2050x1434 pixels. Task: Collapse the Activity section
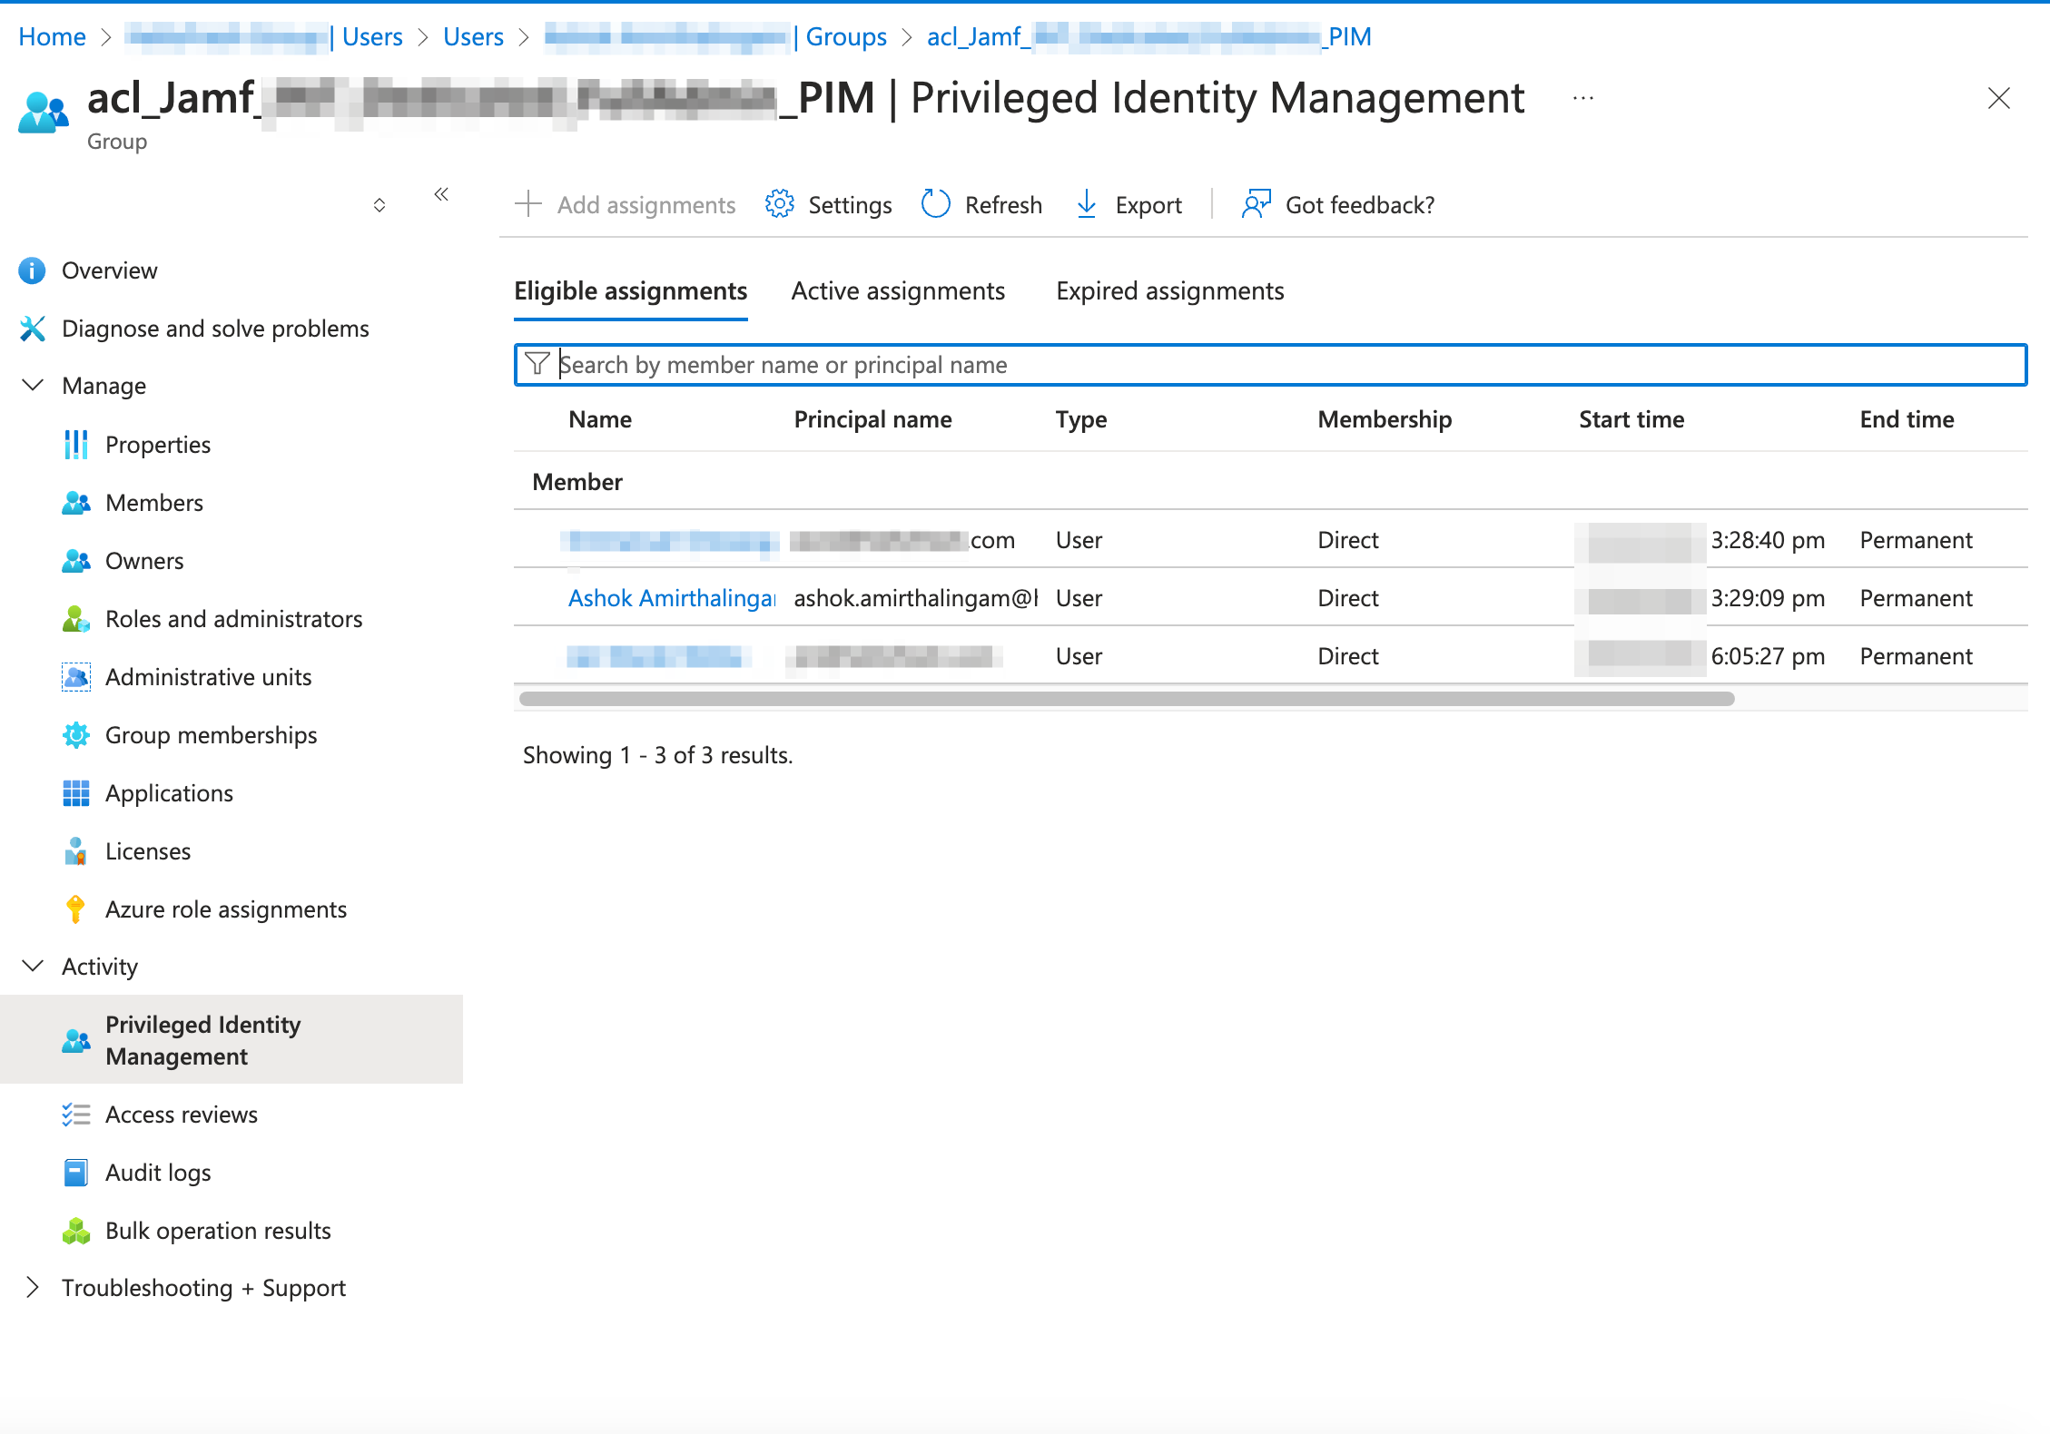click(33, 967)
